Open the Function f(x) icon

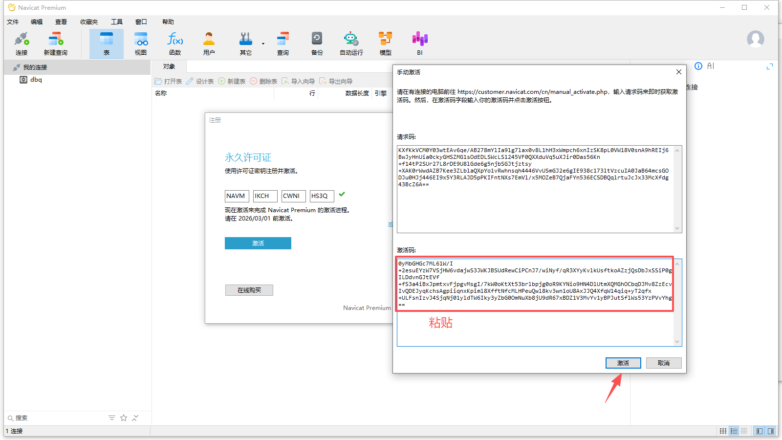pyautogui.click(x=175, y=44)
